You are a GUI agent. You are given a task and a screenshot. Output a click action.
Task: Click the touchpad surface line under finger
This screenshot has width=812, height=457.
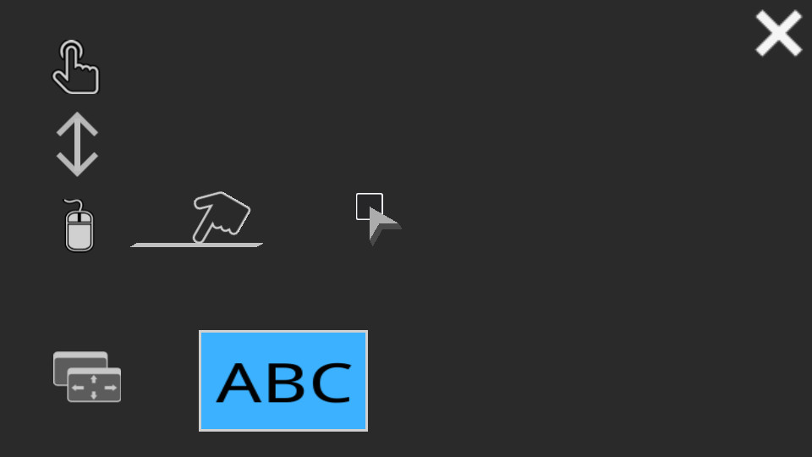197,245
